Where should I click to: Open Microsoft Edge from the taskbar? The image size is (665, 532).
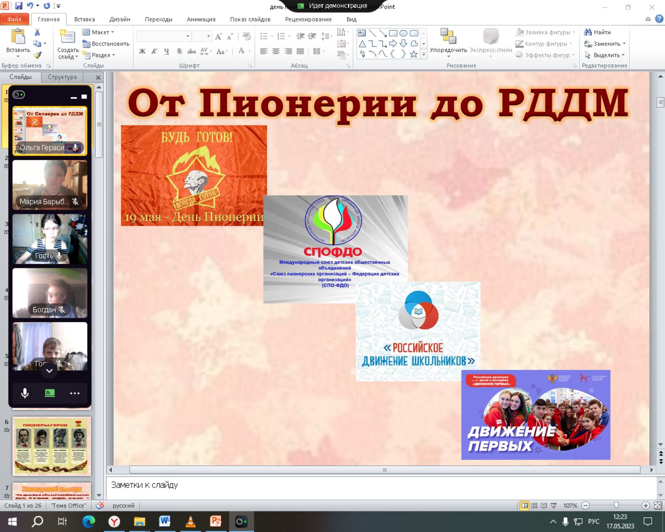coord(89,521)
